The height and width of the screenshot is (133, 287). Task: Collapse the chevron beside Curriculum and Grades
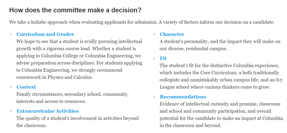point(11,34)
